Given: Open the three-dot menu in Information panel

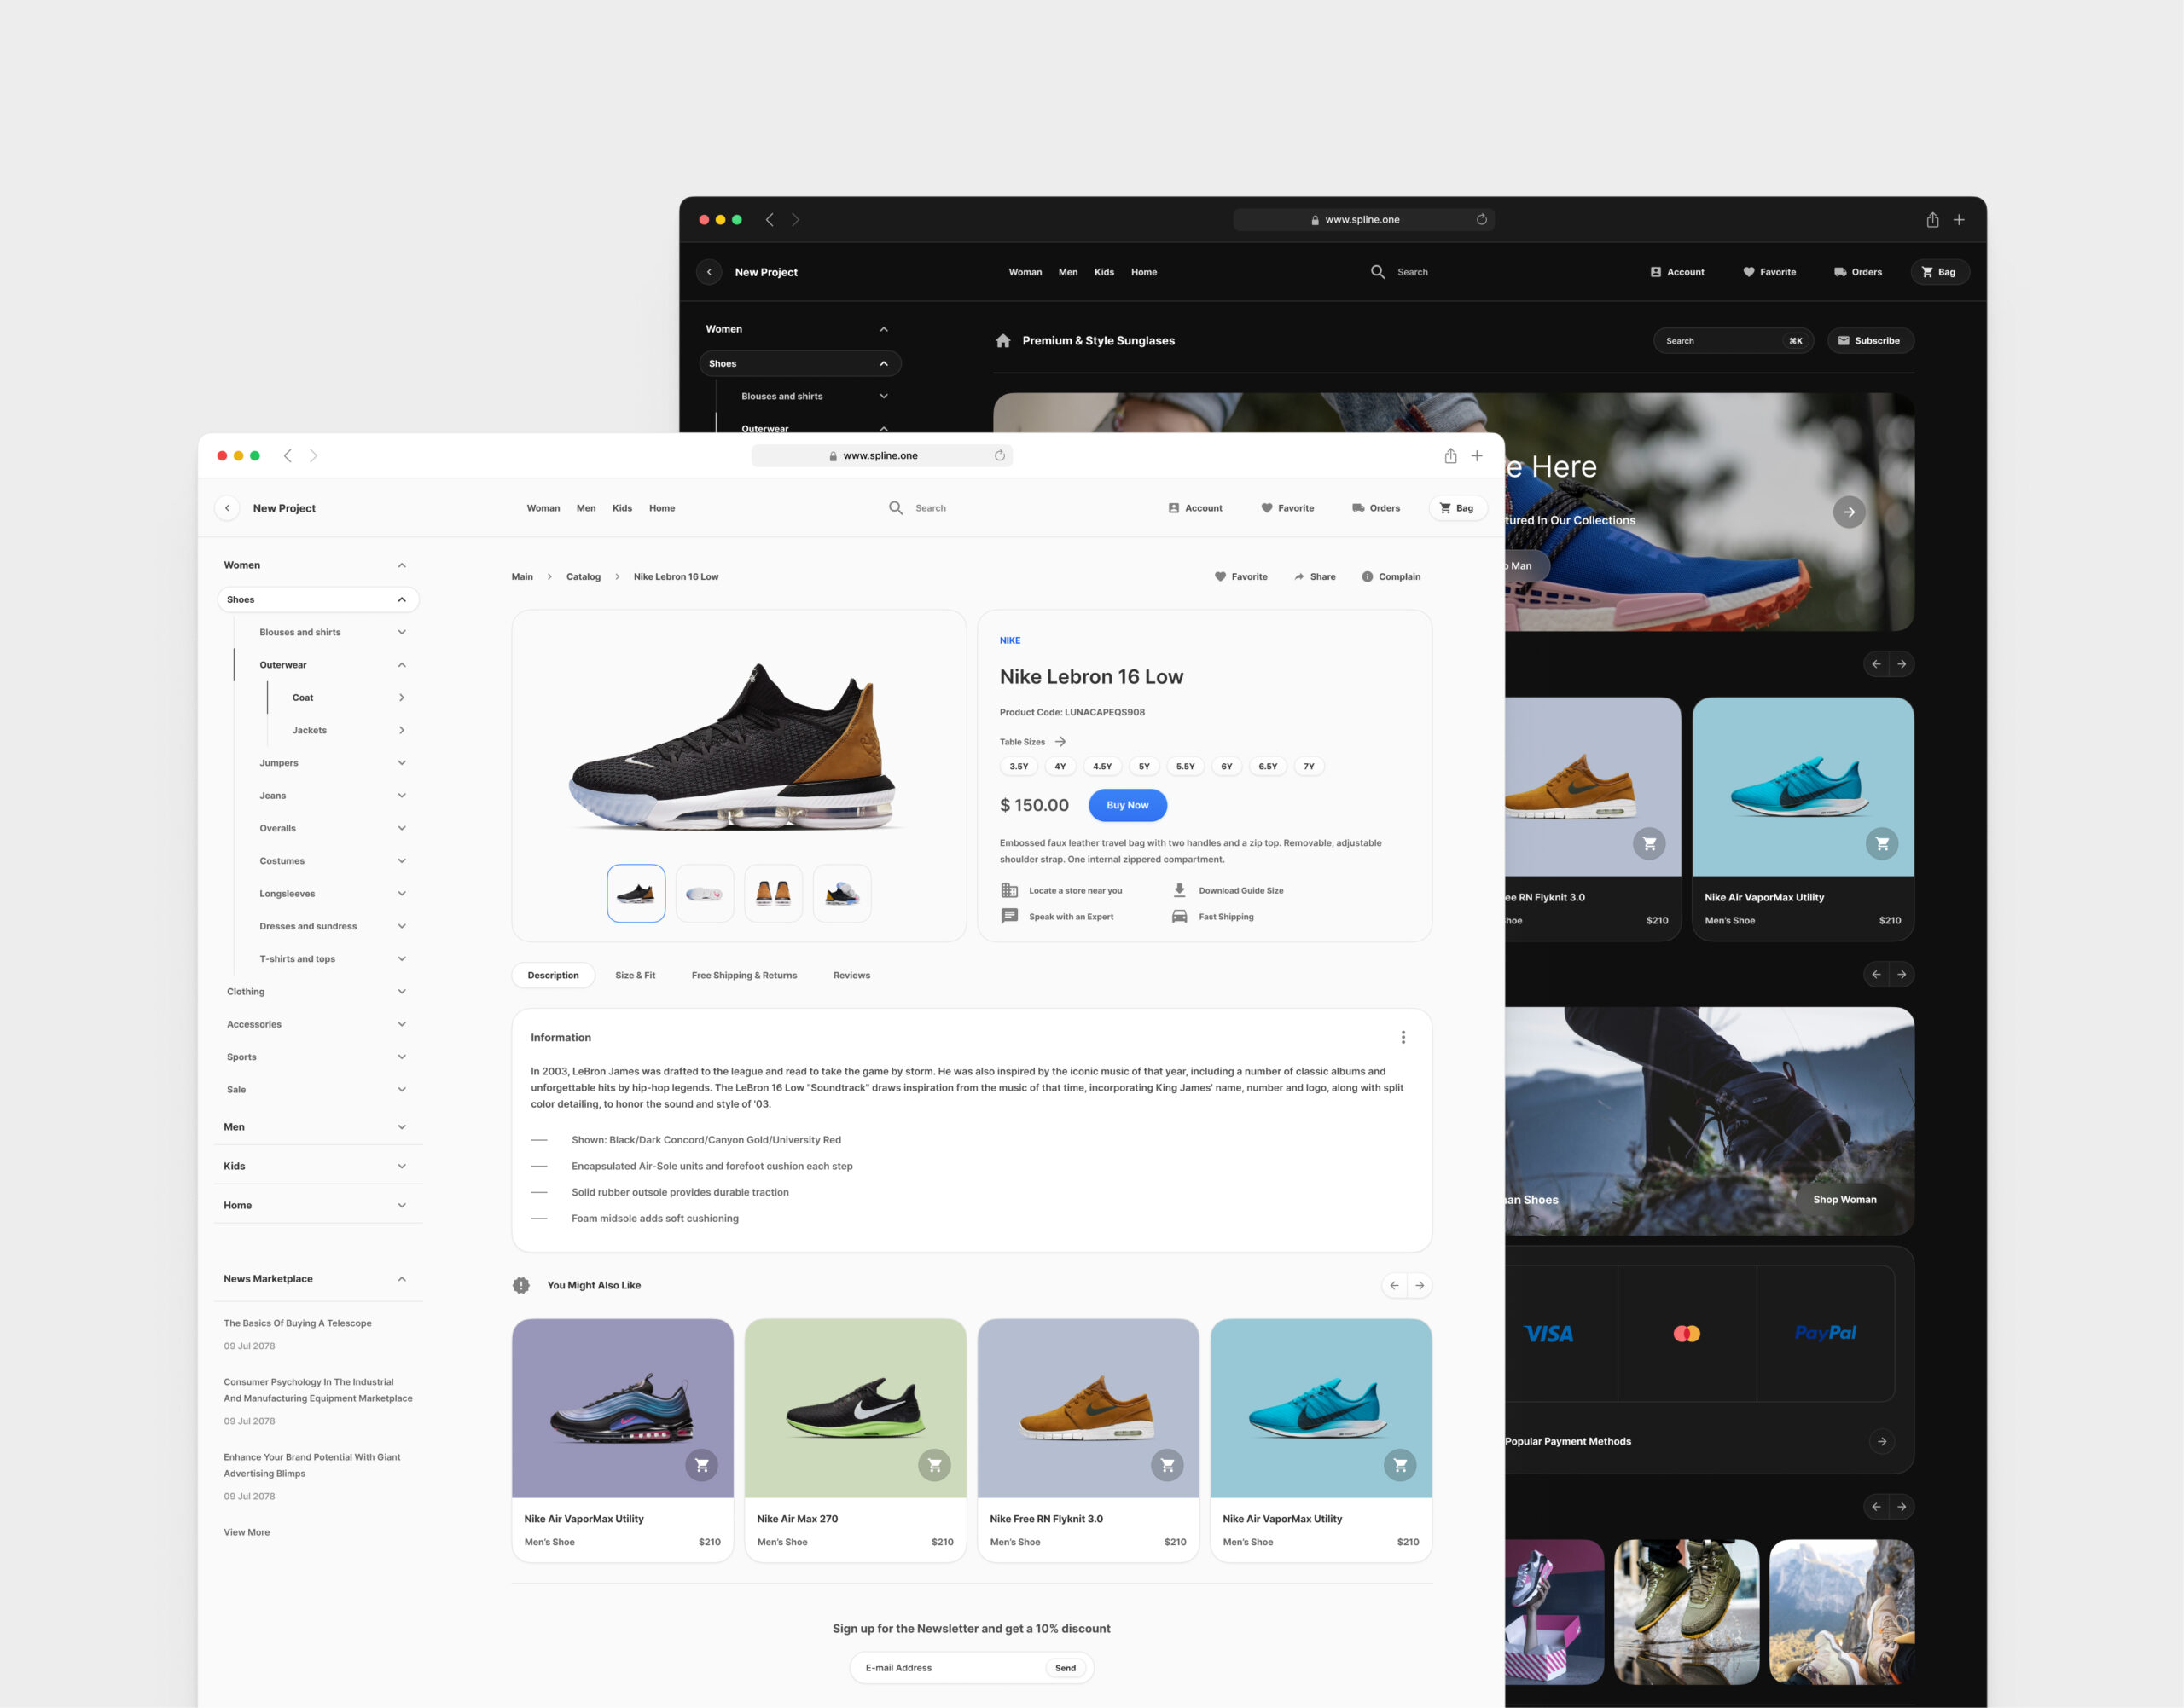Looking at the screenshot, I should click(x=1403, y=1037).
